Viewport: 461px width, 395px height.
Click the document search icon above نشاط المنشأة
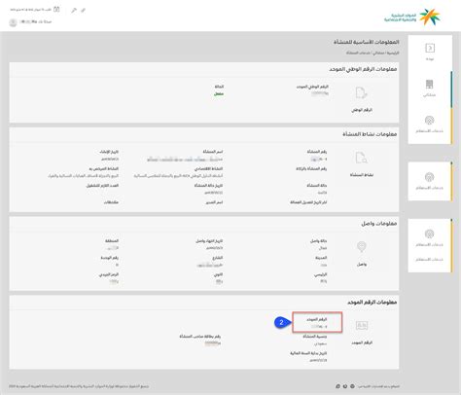[361, 158]
